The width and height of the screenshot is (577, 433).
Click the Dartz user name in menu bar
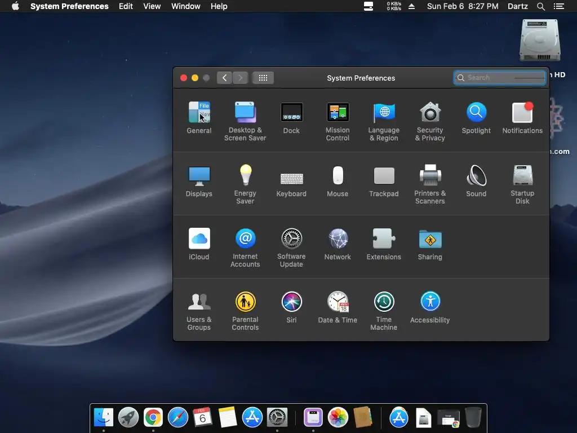click(x=517, y=6)
